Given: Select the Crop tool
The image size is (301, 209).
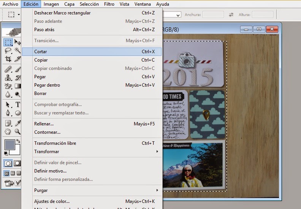Looking at the screenshot, I should (x=8, y=59).
